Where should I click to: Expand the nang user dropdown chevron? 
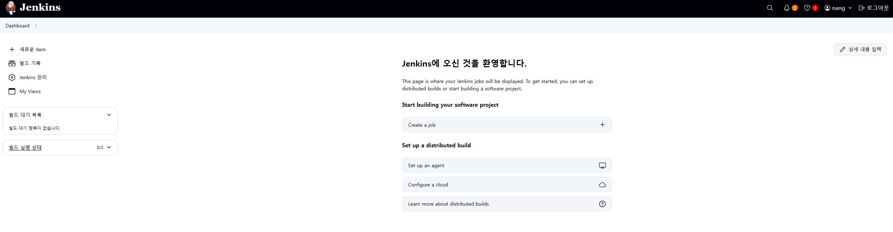(x=850, y=8)
